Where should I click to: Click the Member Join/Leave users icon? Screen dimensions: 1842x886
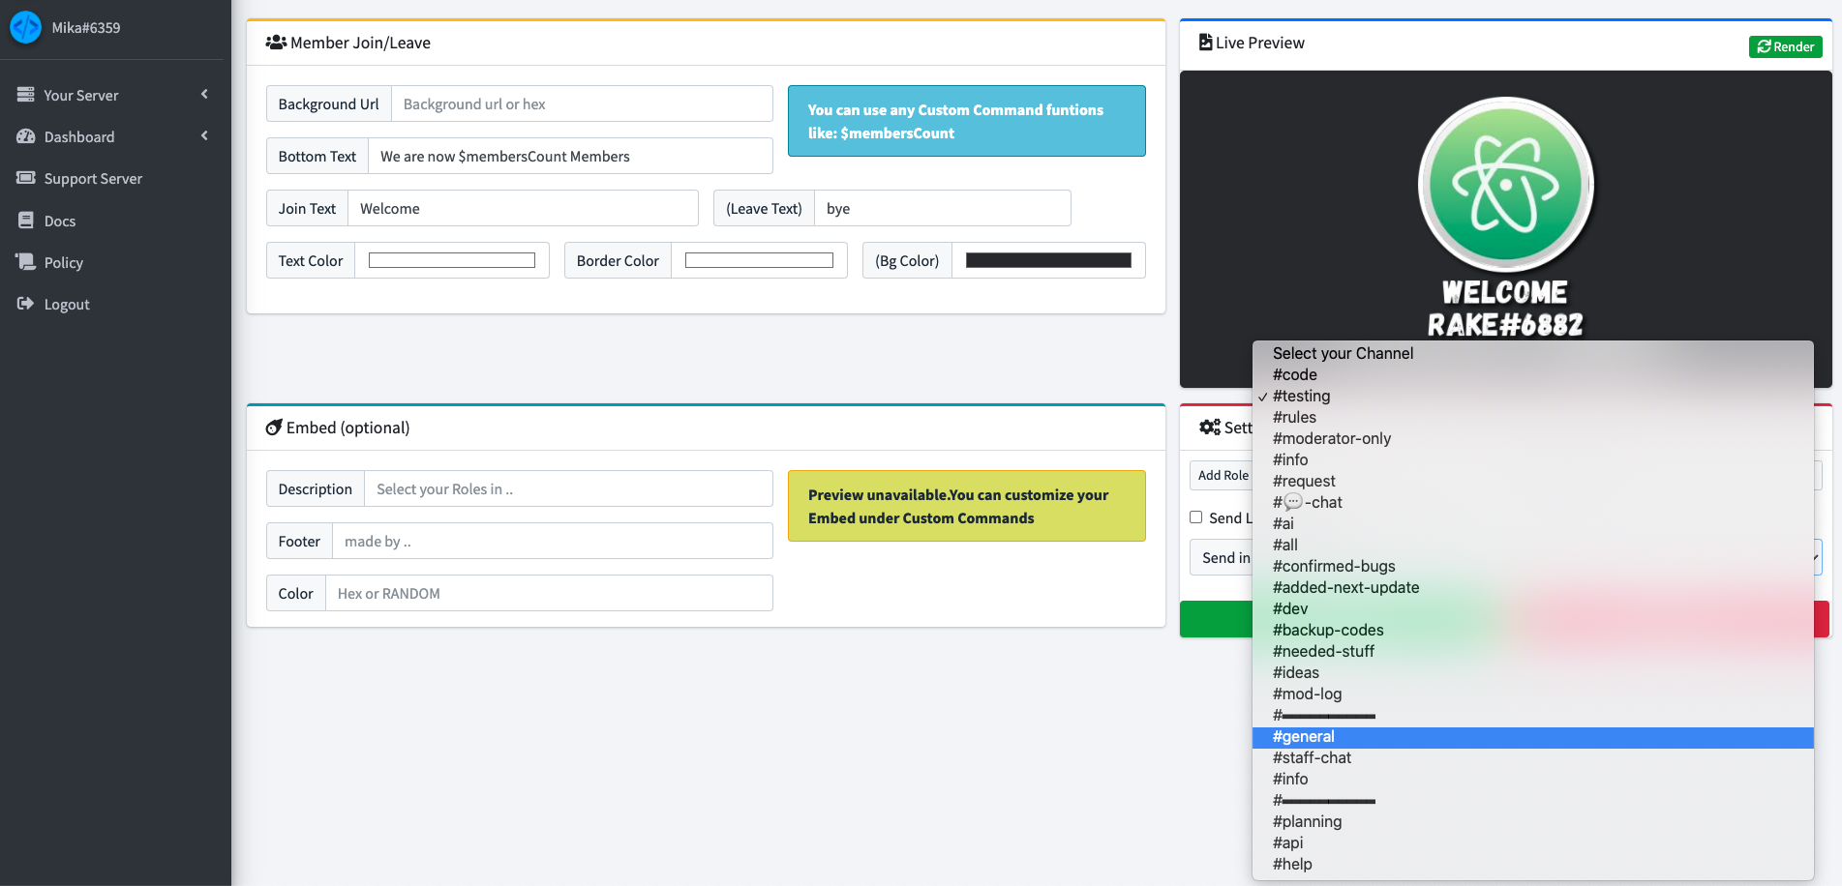(276, 43)
